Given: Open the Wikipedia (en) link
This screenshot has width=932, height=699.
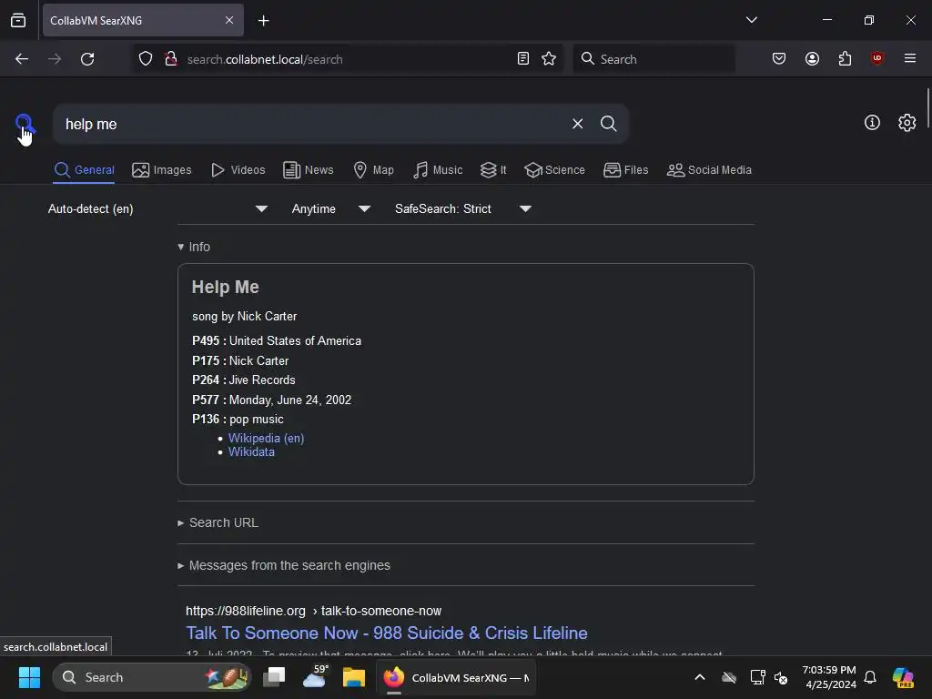Looking at the screenshot, I should tap(267, 438).
